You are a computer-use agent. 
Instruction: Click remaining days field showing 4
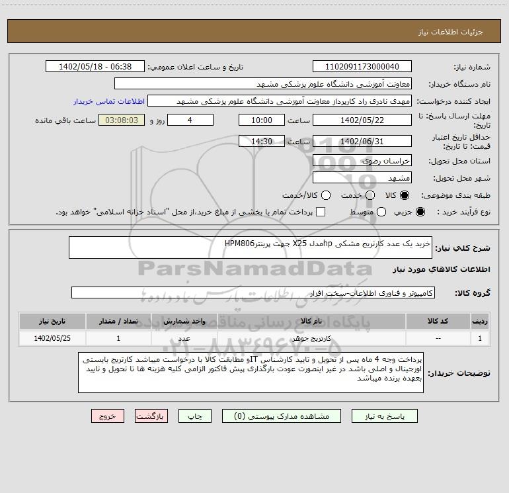[x=190, y=120]
